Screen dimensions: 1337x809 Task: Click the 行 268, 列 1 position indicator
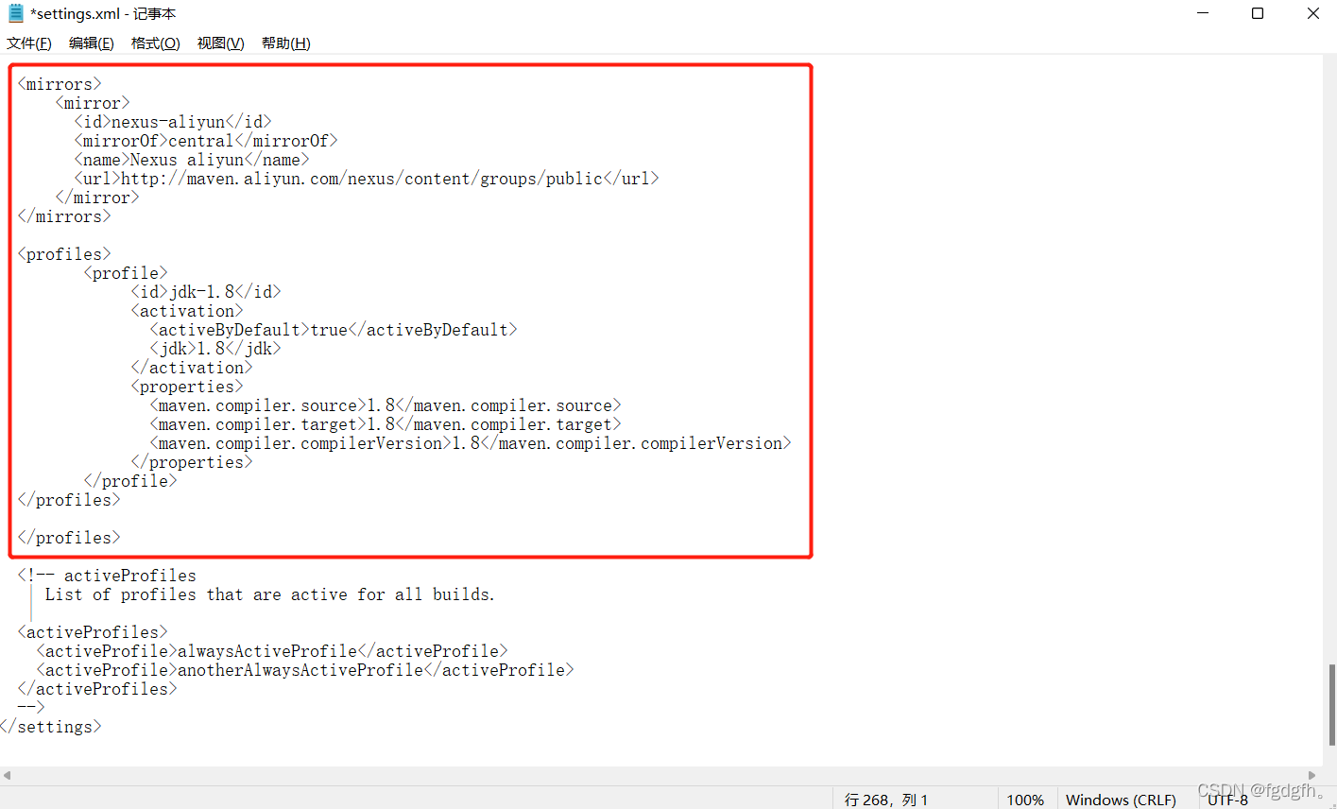(x=884, y=799)
